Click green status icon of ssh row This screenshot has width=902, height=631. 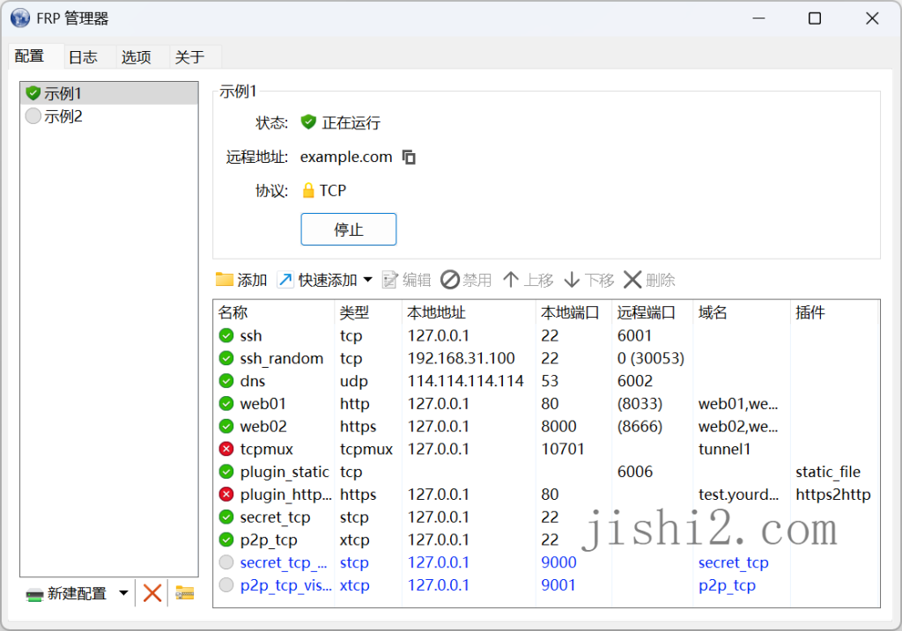pyautogui.click(x=226, y=335)
